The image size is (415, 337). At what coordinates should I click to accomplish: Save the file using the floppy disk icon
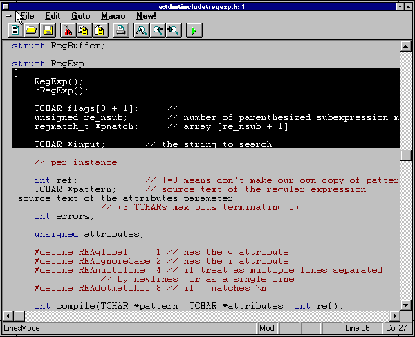(48, 30)
